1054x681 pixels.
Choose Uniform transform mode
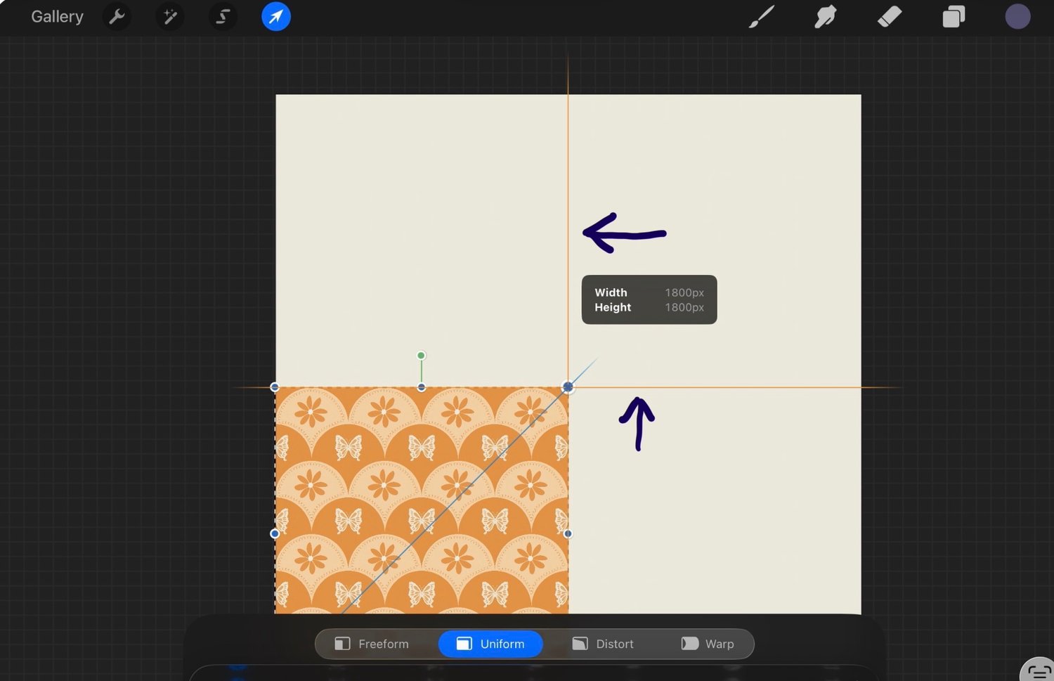(x=490, y=644)
